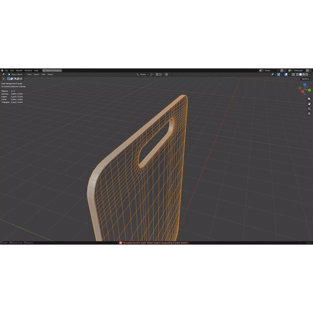Switch perspective/orthographic projection icon
Screen dimensions: 313x313
[309, 114]
